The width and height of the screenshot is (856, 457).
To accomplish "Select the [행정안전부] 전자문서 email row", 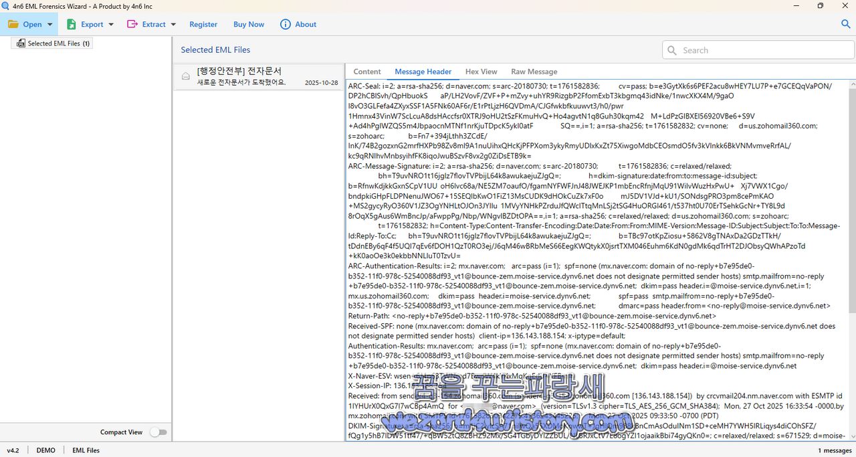I will (x=259, y=77).
